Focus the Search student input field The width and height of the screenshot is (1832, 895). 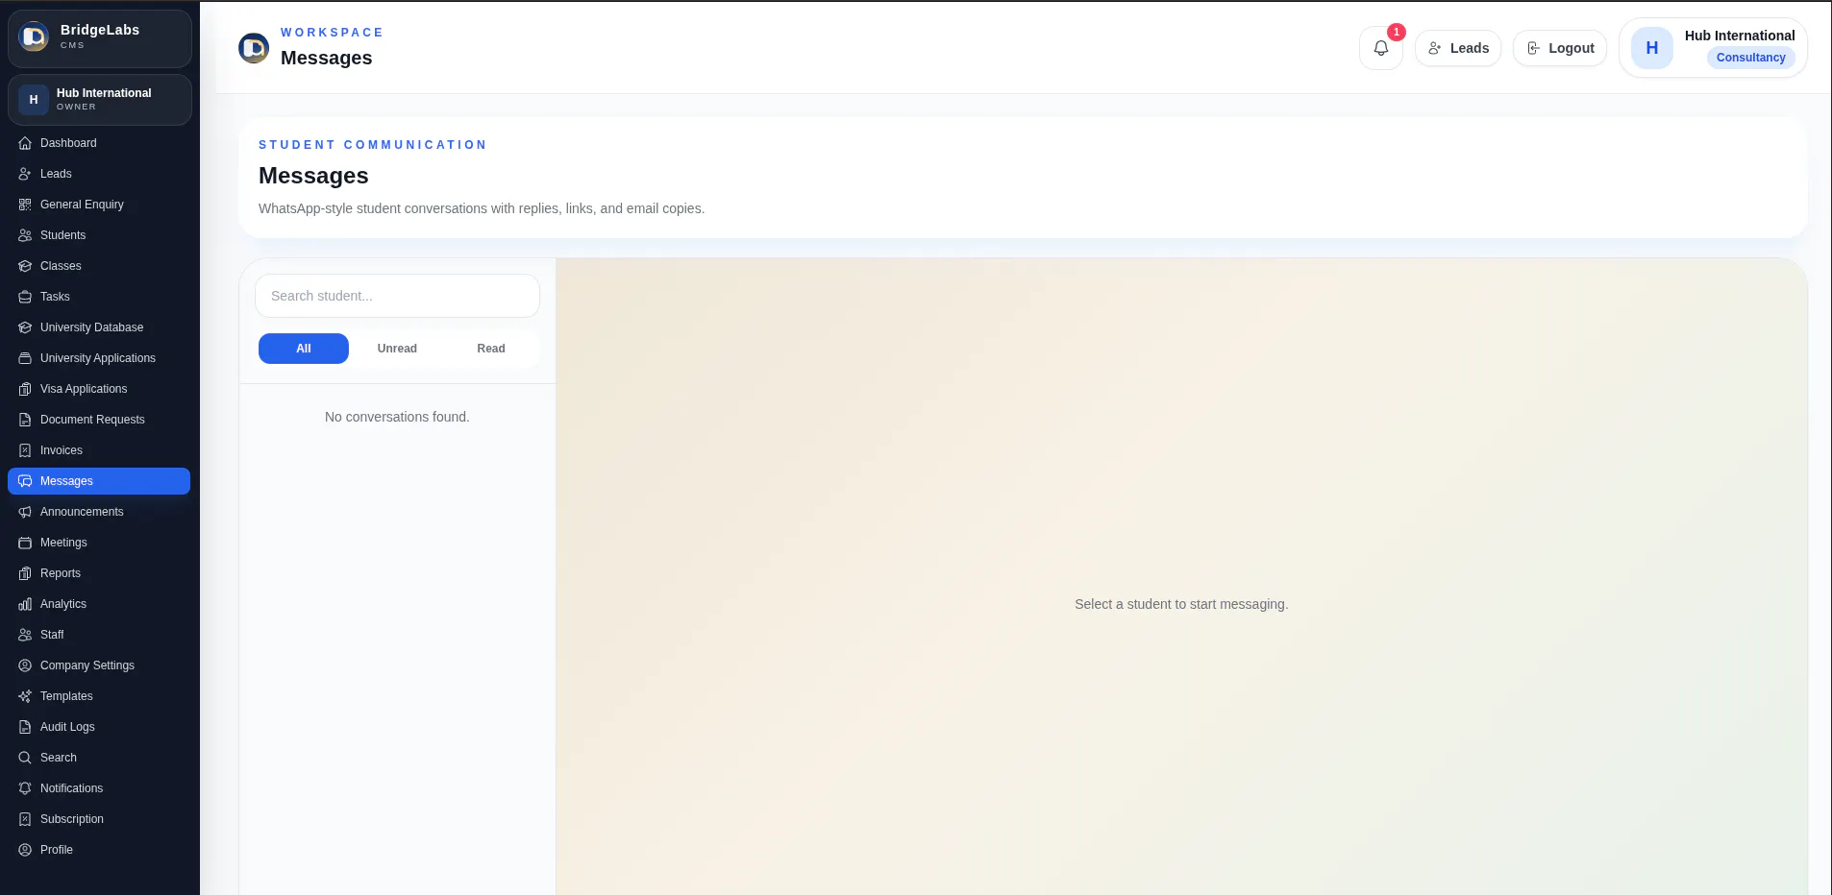pyautogui.click(x=397, y=296)
